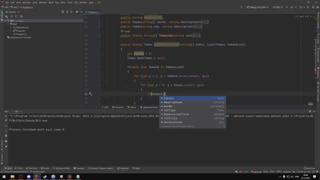Click the locate file crosshair icon
The image size is (320, 180).
coord(62,12)
